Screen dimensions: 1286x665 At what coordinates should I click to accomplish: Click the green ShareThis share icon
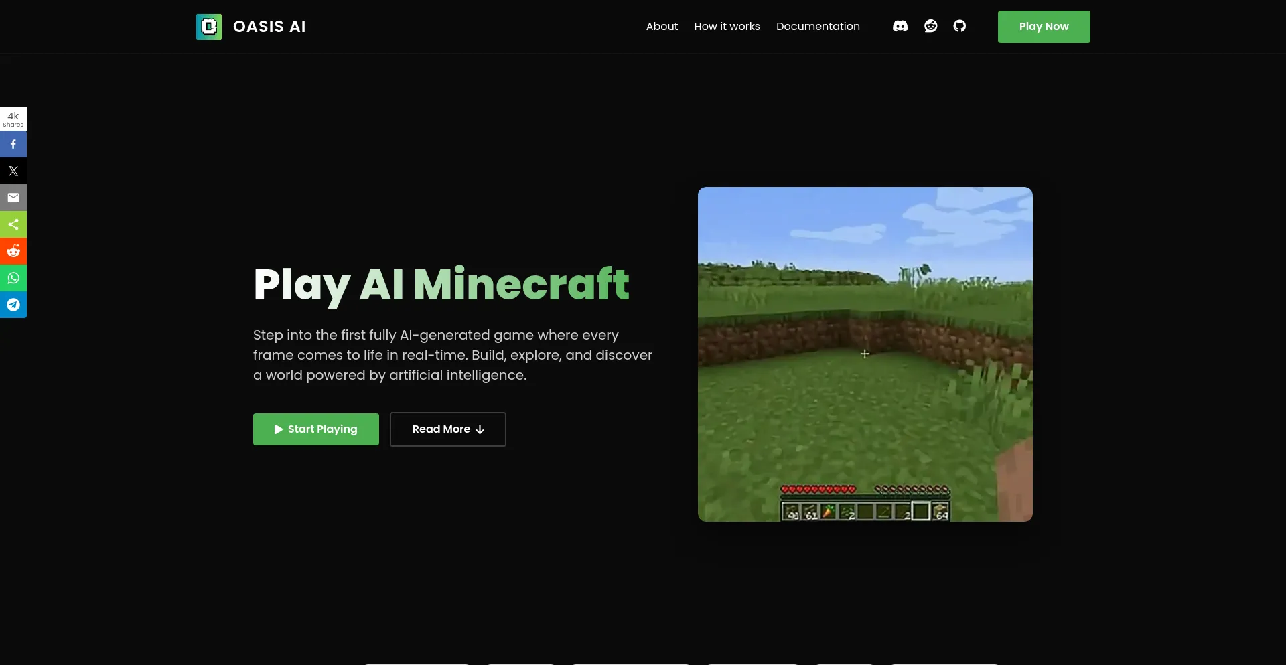click(x=13, y=224)
